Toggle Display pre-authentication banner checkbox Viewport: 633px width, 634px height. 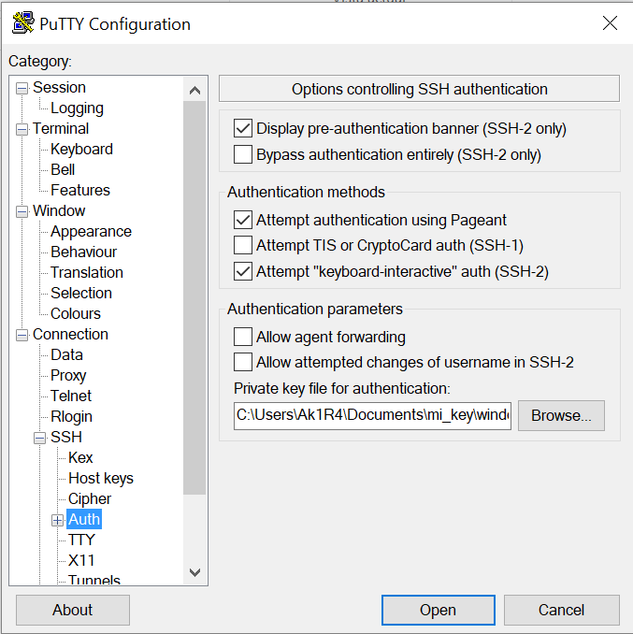tap(243, 129)
